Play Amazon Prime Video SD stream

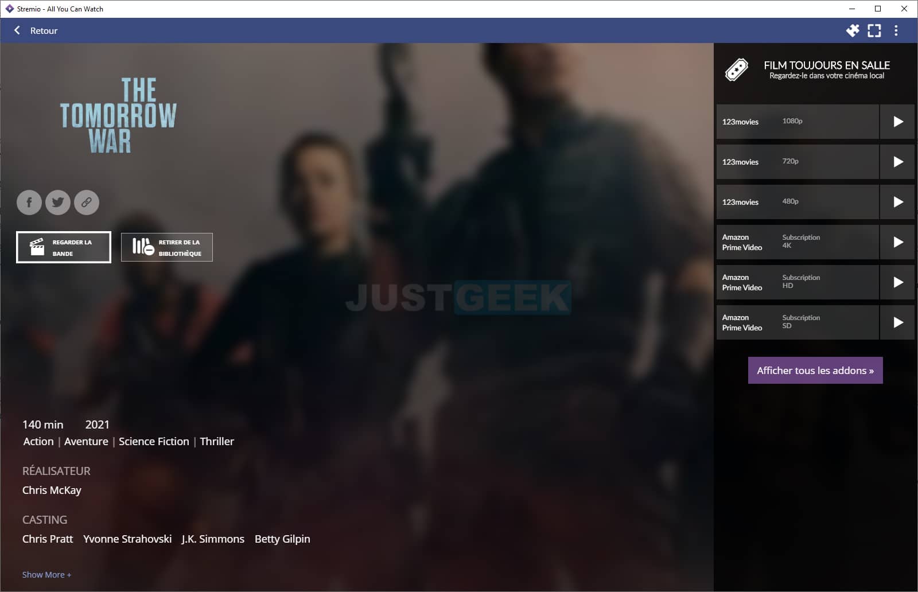[897, 322]
